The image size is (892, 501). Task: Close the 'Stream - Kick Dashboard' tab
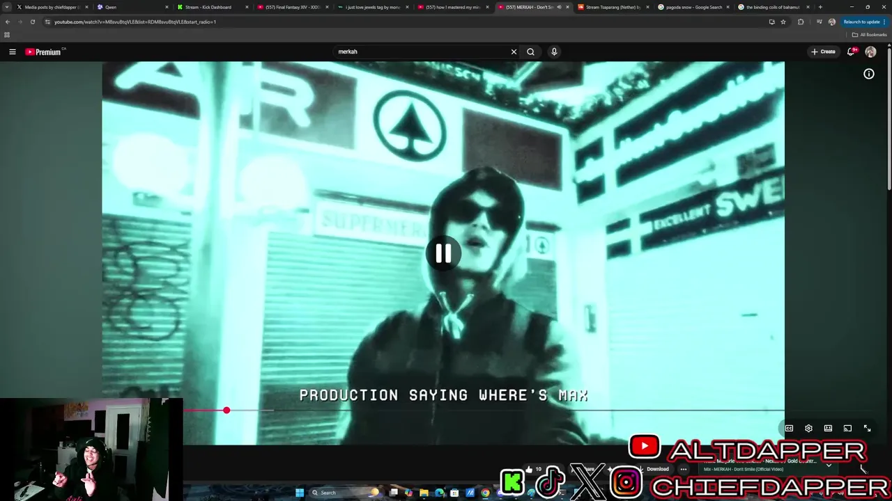[x=247, y=7]
